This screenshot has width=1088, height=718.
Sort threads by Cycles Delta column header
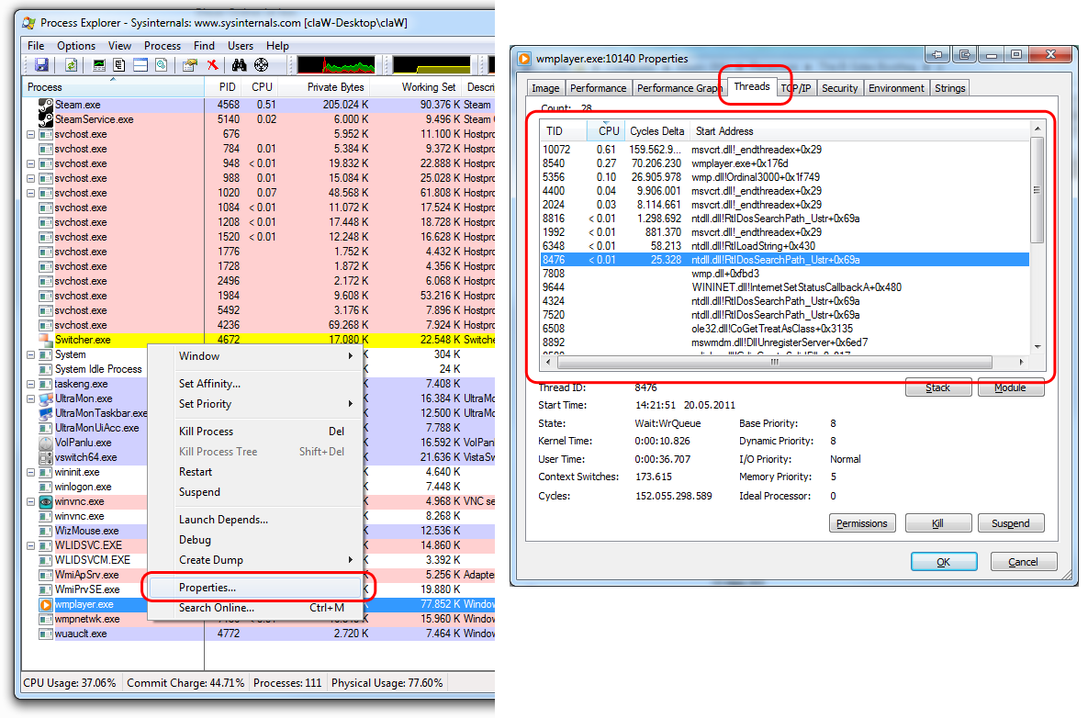click(656, 131)
